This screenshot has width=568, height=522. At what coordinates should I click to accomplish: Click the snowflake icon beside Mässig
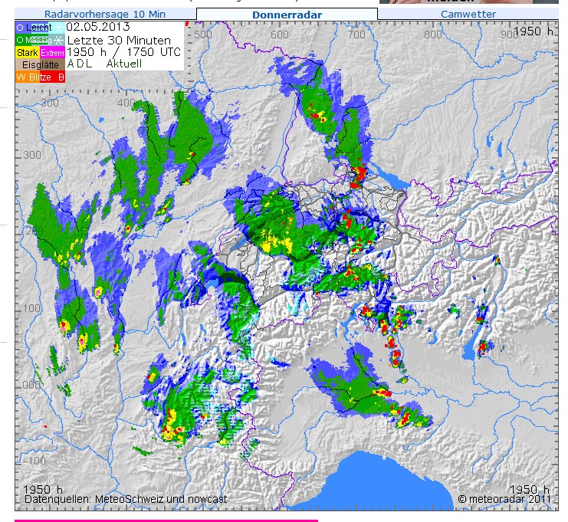pos(60,40)
